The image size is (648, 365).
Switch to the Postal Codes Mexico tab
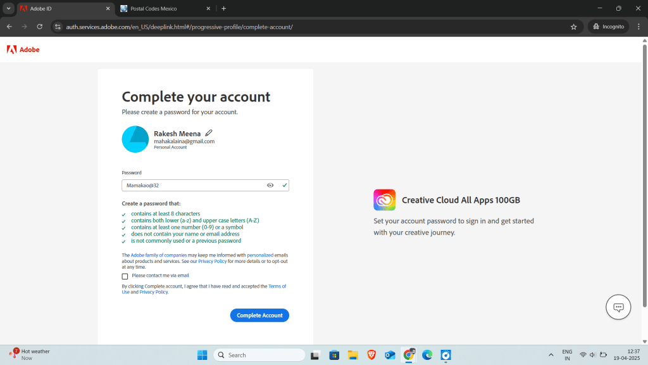coord(165,8)
